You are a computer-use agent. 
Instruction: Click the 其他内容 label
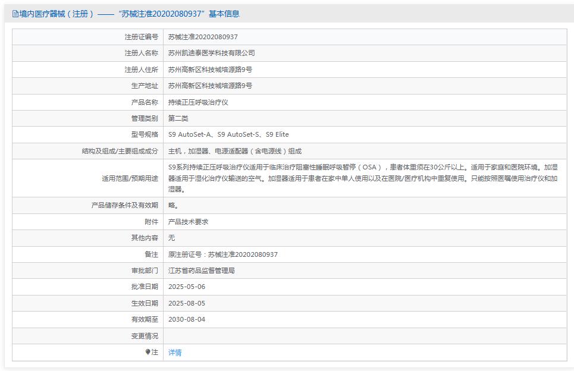click(x=145, y=238)
